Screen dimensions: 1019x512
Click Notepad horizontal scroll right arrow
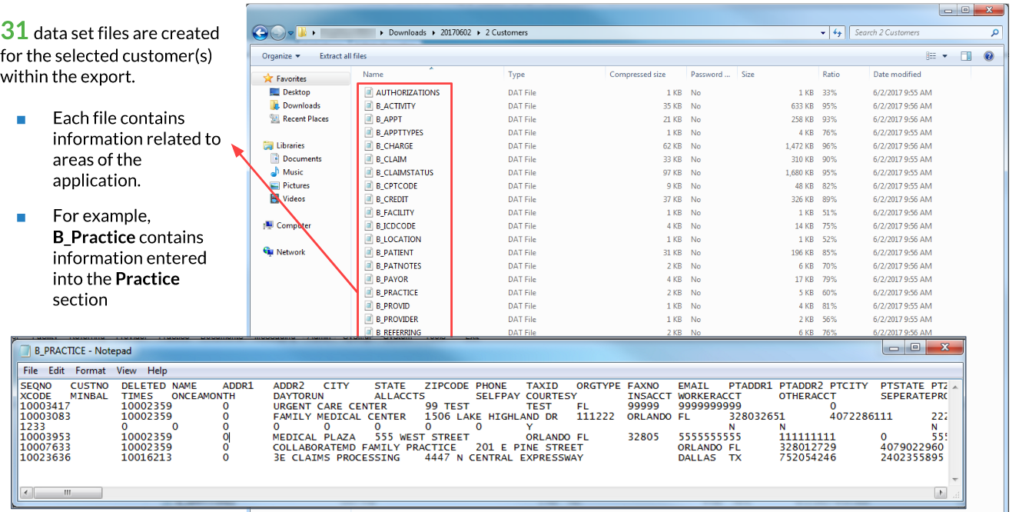pyautogui.click(x=941, y=493)
